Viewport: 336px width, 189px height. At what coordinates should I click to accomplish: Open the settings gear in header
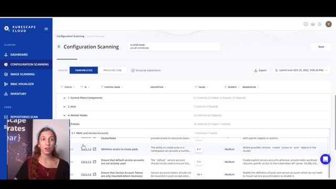(320, 24)
